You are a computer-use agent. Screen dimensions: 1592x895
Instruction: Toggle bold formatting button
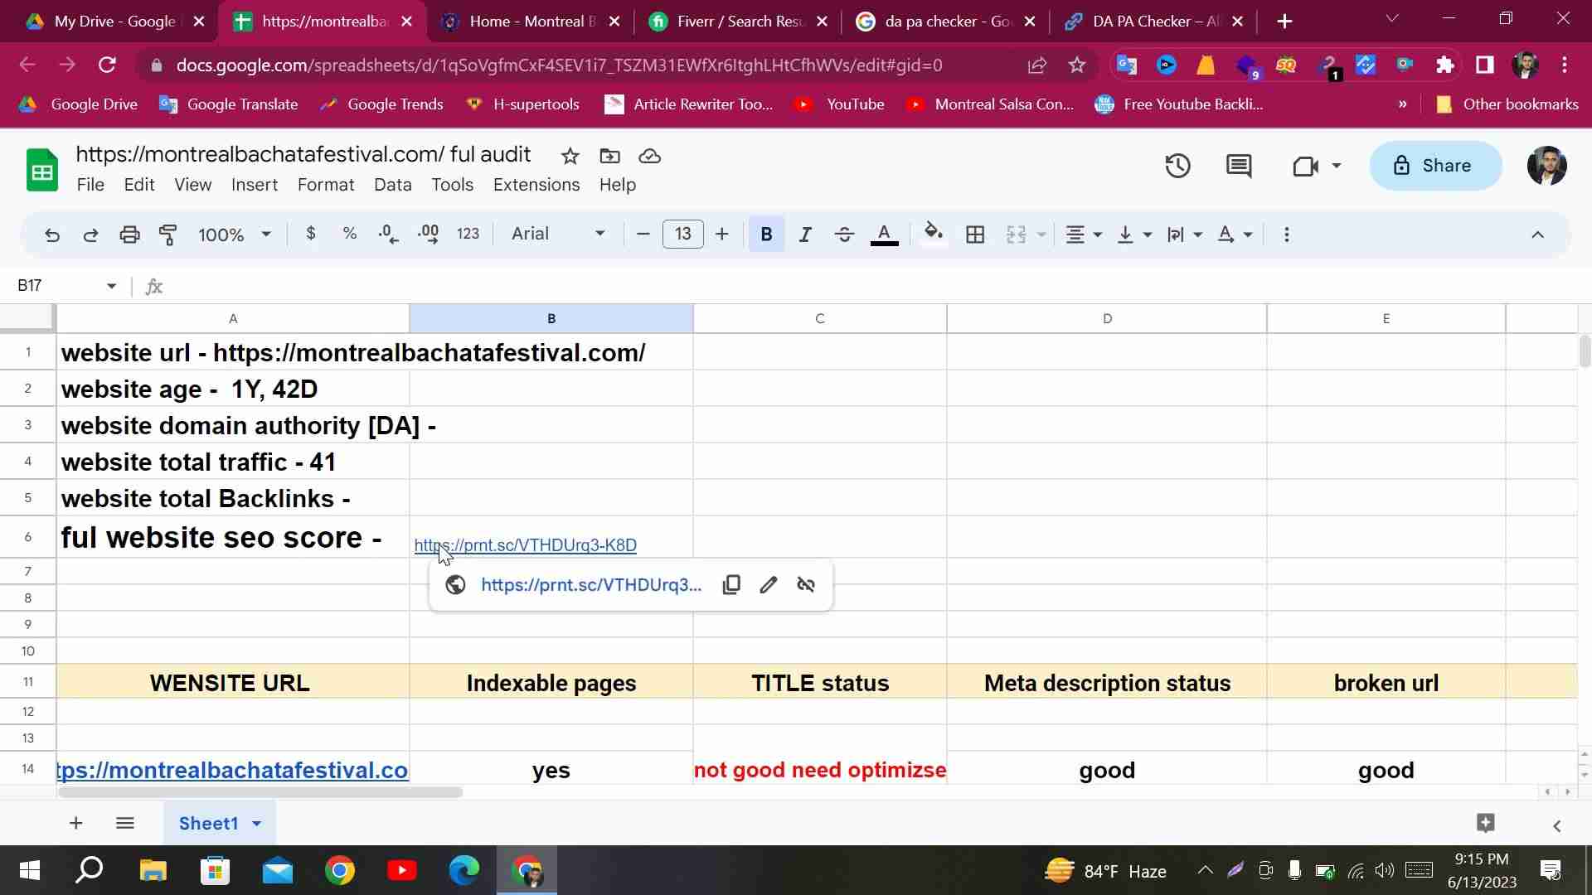766,235
